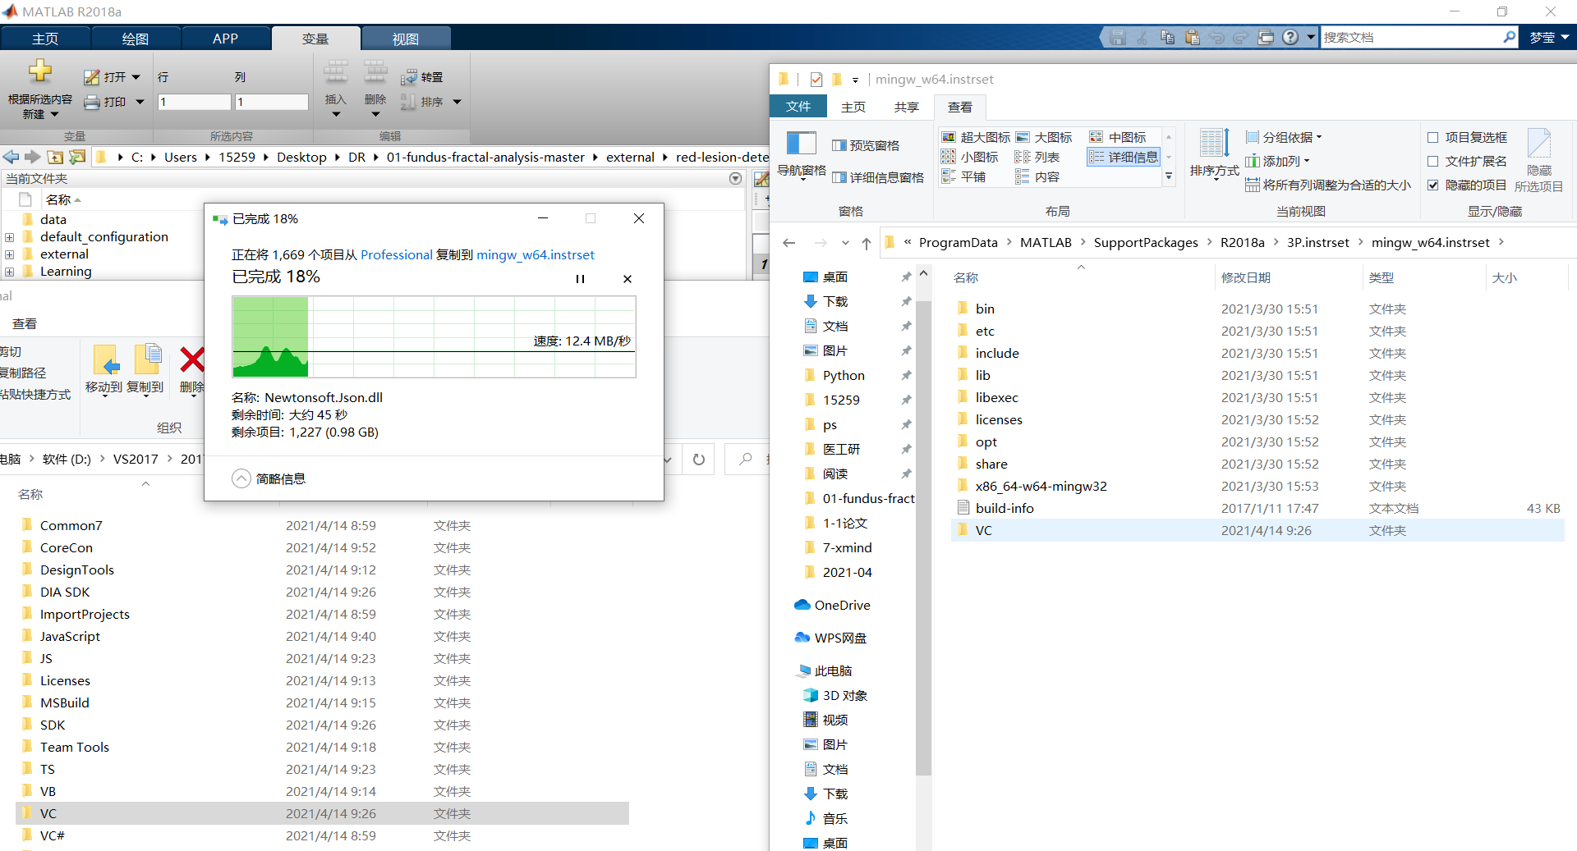The image size is (1577, 851).
Task: Click SupportPackages in the Explorer address bar
Action: point(1146,243)
